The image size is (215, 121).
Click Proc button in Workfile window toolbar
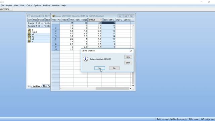click(x=35, y=20)
